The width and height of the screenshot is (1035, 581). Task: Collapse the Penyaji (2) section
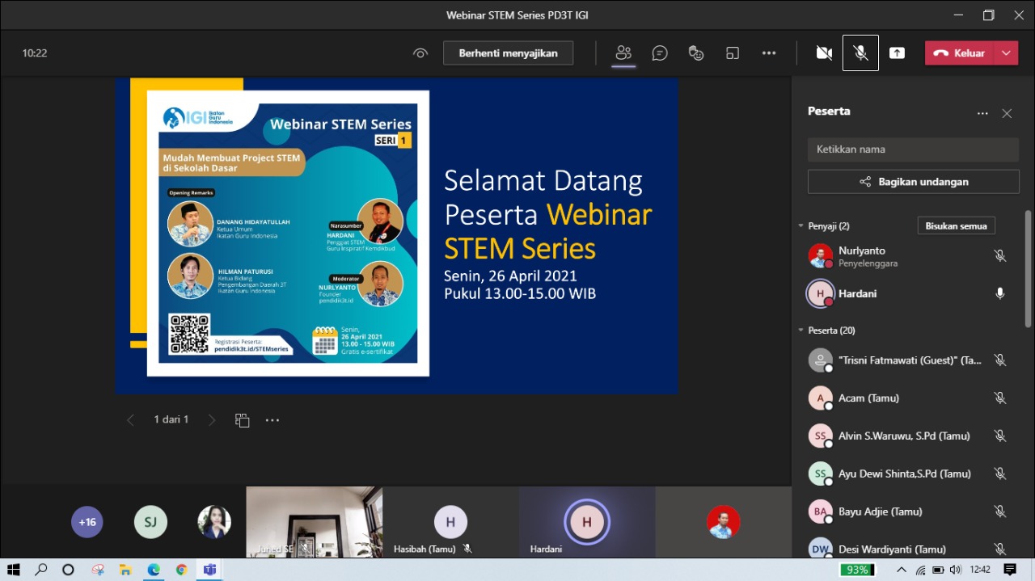click(801, 226)
